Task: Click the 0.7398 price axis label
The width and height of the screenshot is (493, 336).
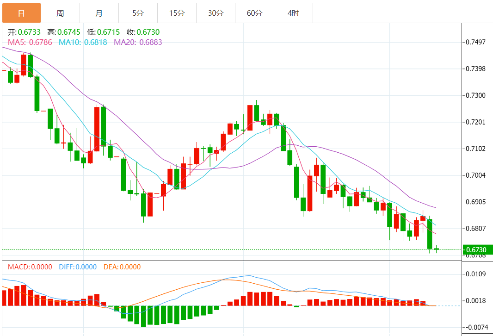Action: (x=476, y=69)
